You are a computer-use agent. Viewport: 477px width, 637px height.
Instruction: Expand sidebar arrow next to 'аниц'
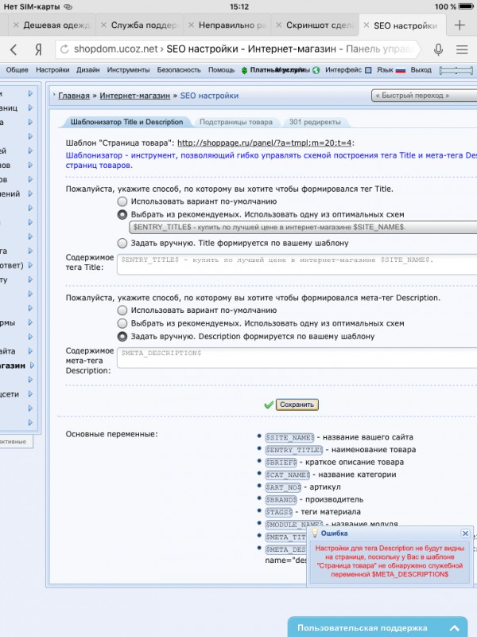coord(31,107)
